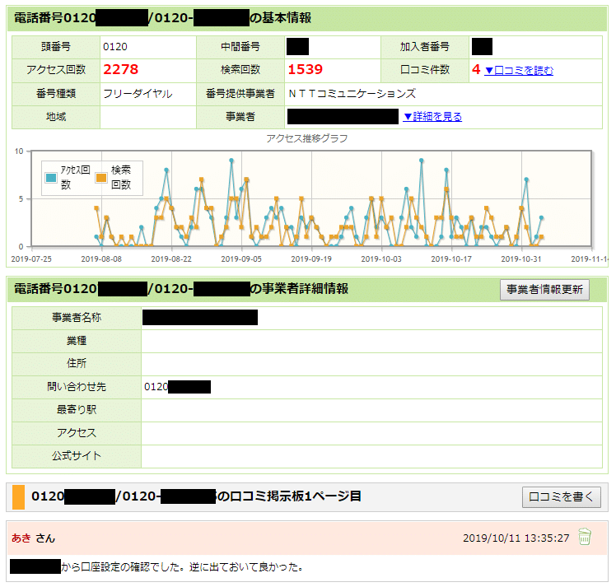Screen dimensions: 616x587
Task: Click the 地域 label cell
Action: point(56,117)
